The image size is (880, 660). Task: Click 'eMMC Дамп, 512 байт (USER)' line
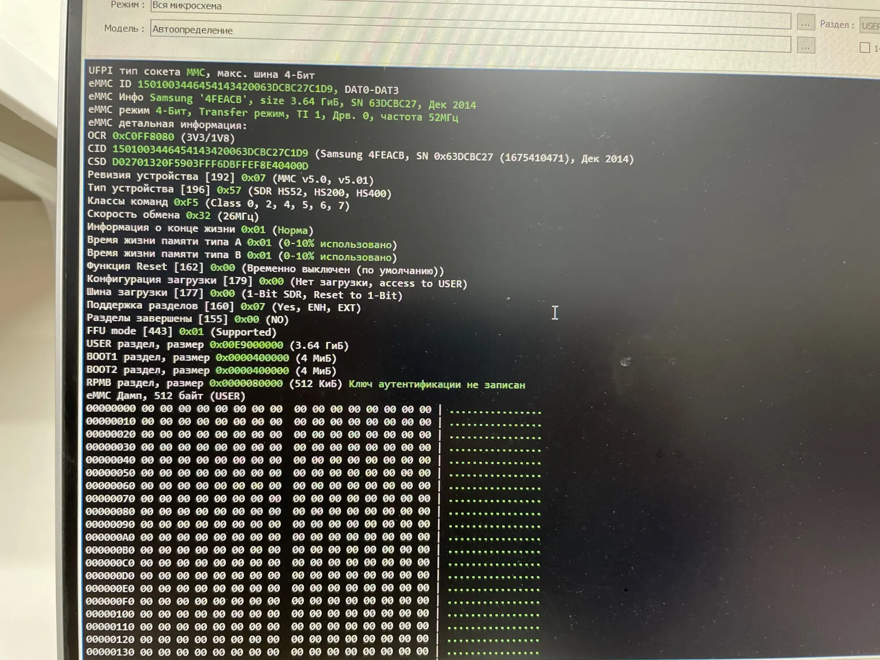tap(165, 396)
